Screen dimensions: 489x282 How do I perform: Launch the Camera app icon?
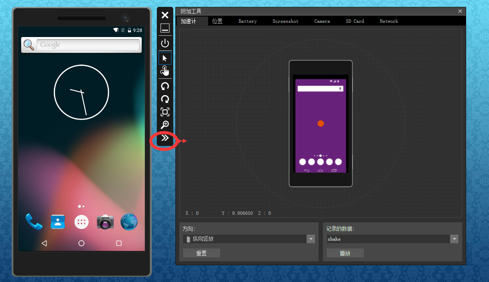click(x=105, y=222)
